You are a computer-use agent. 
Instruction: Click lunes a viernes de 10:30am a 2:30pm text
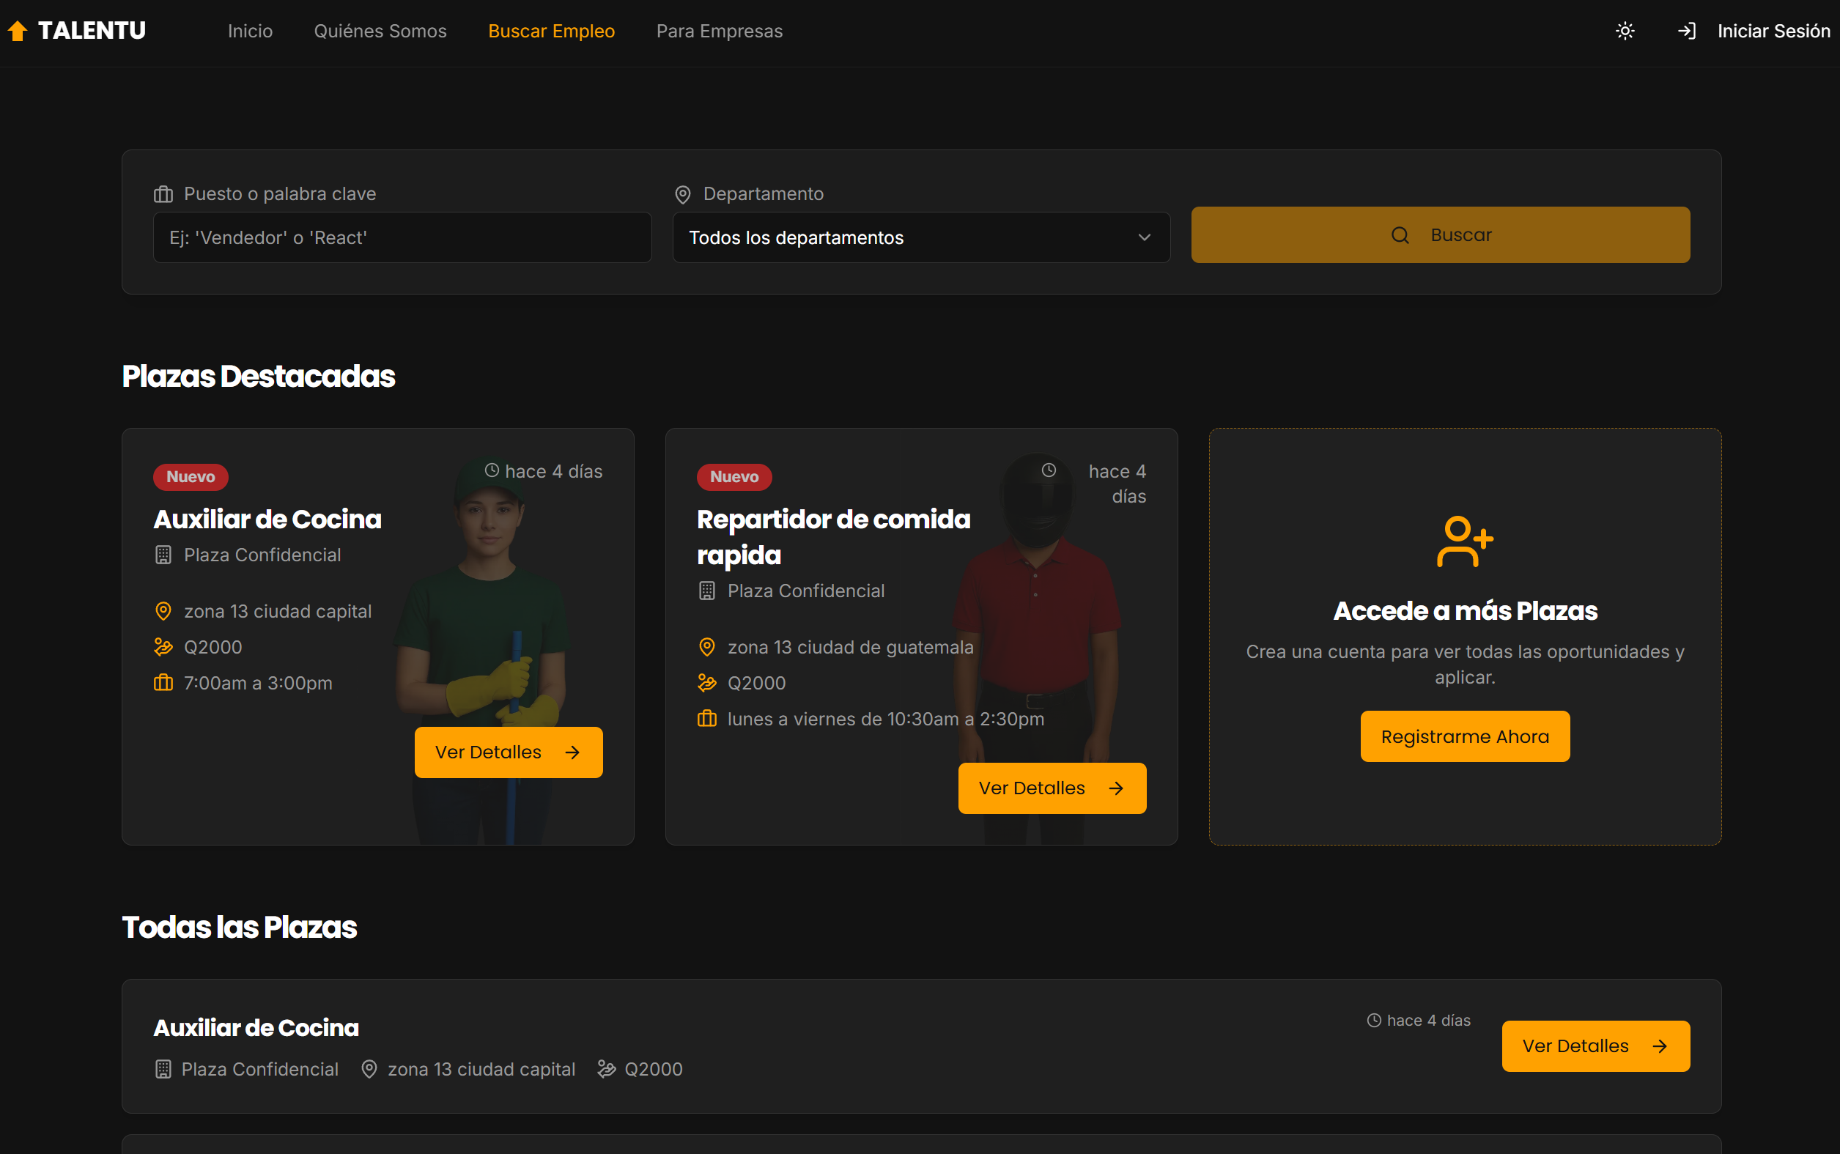click(x=886, y=719)
